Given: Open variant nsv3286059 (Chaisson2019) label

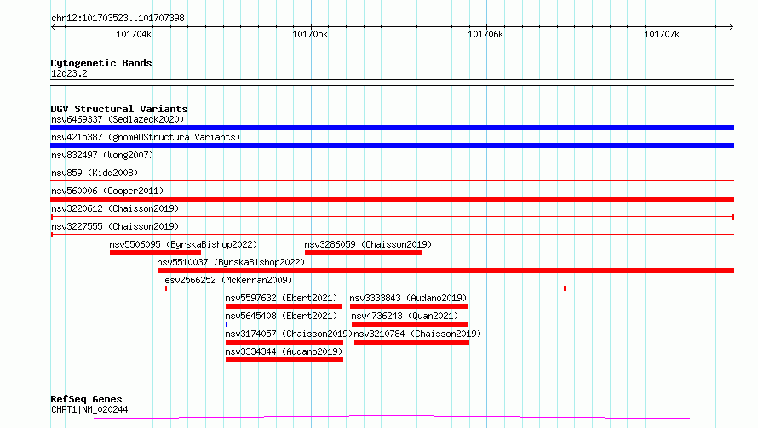Looking at the screenshot, I should pos(368,244).
